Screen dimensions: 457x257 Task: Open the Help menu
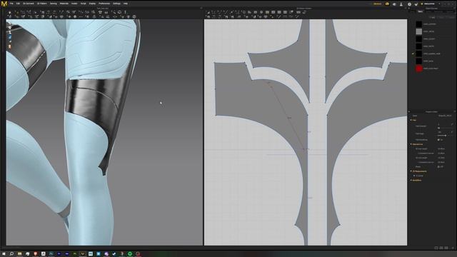pyautogui.click(x=126, y=4)
